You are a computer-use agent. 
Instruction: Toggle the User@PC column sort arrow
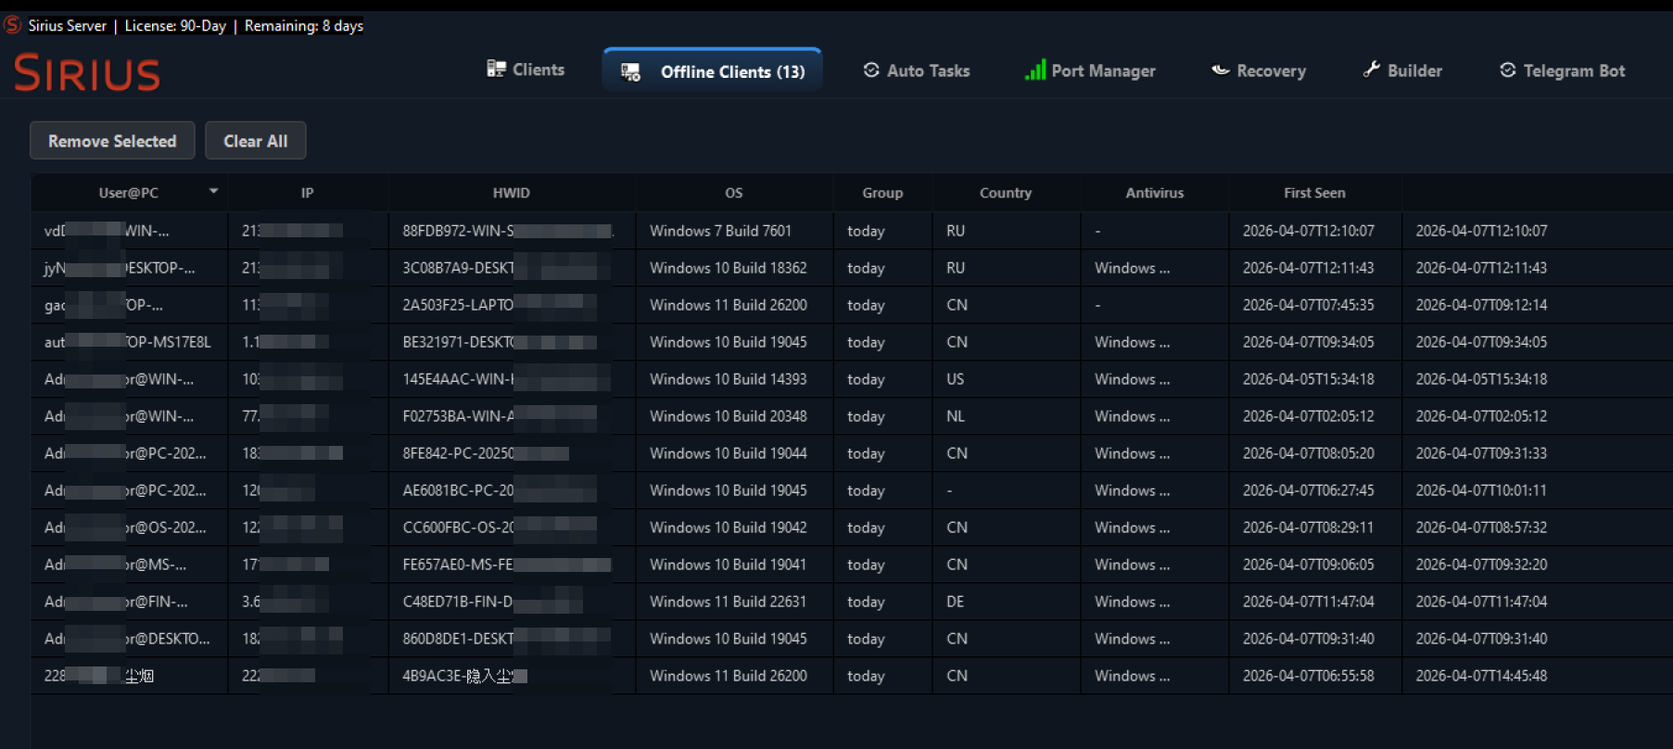pos(214,192)
